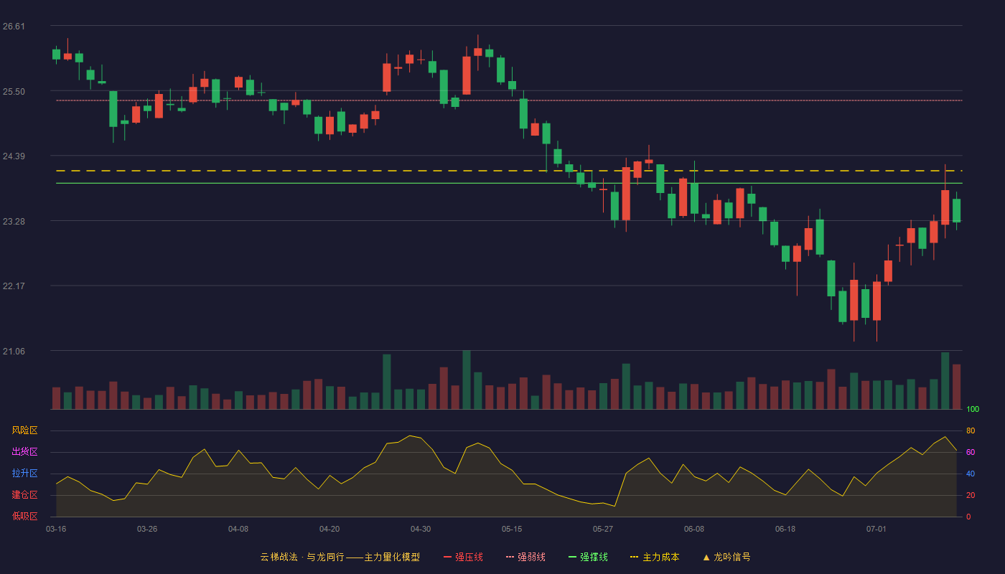Click the 25.50 price axis label
Screen dimensions: 1005x574
[14, 92]
